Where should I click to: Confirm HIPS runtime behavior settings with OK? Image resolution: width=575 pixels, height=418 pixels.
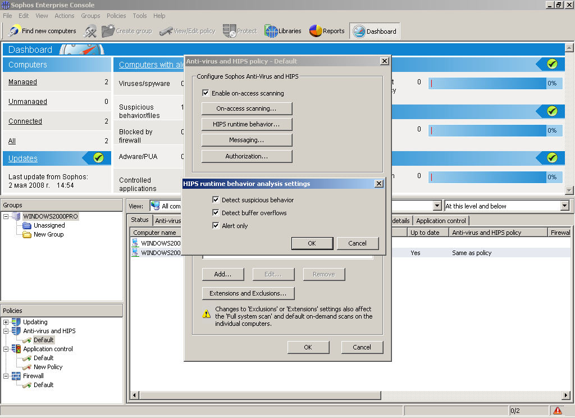click(x=312, y=243)
